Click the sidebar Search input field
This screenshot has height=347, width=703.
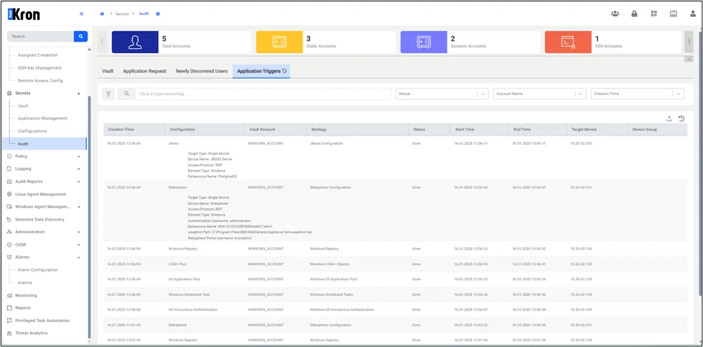coord(40,36)
